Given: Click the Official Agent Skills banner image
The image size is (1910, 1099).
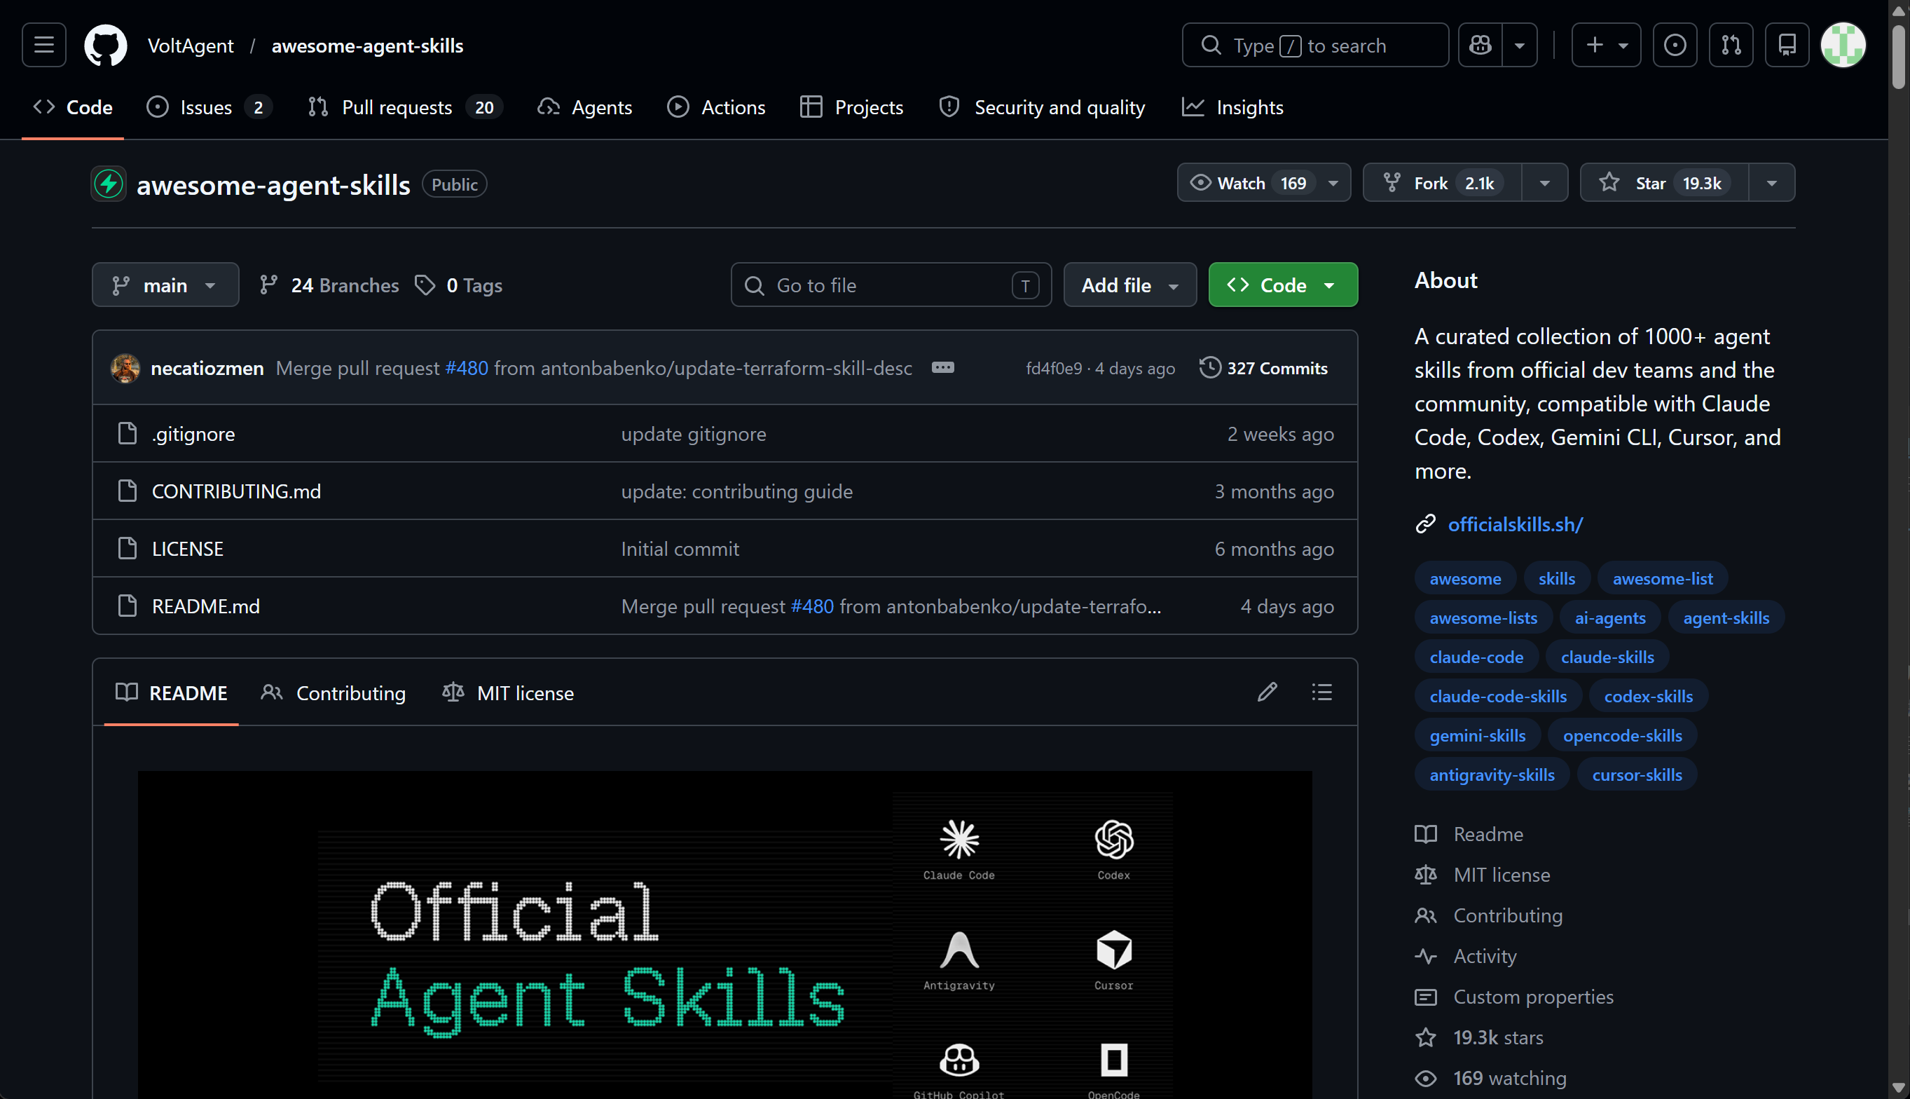Looking at the screenshot, I should pos(724,934).
